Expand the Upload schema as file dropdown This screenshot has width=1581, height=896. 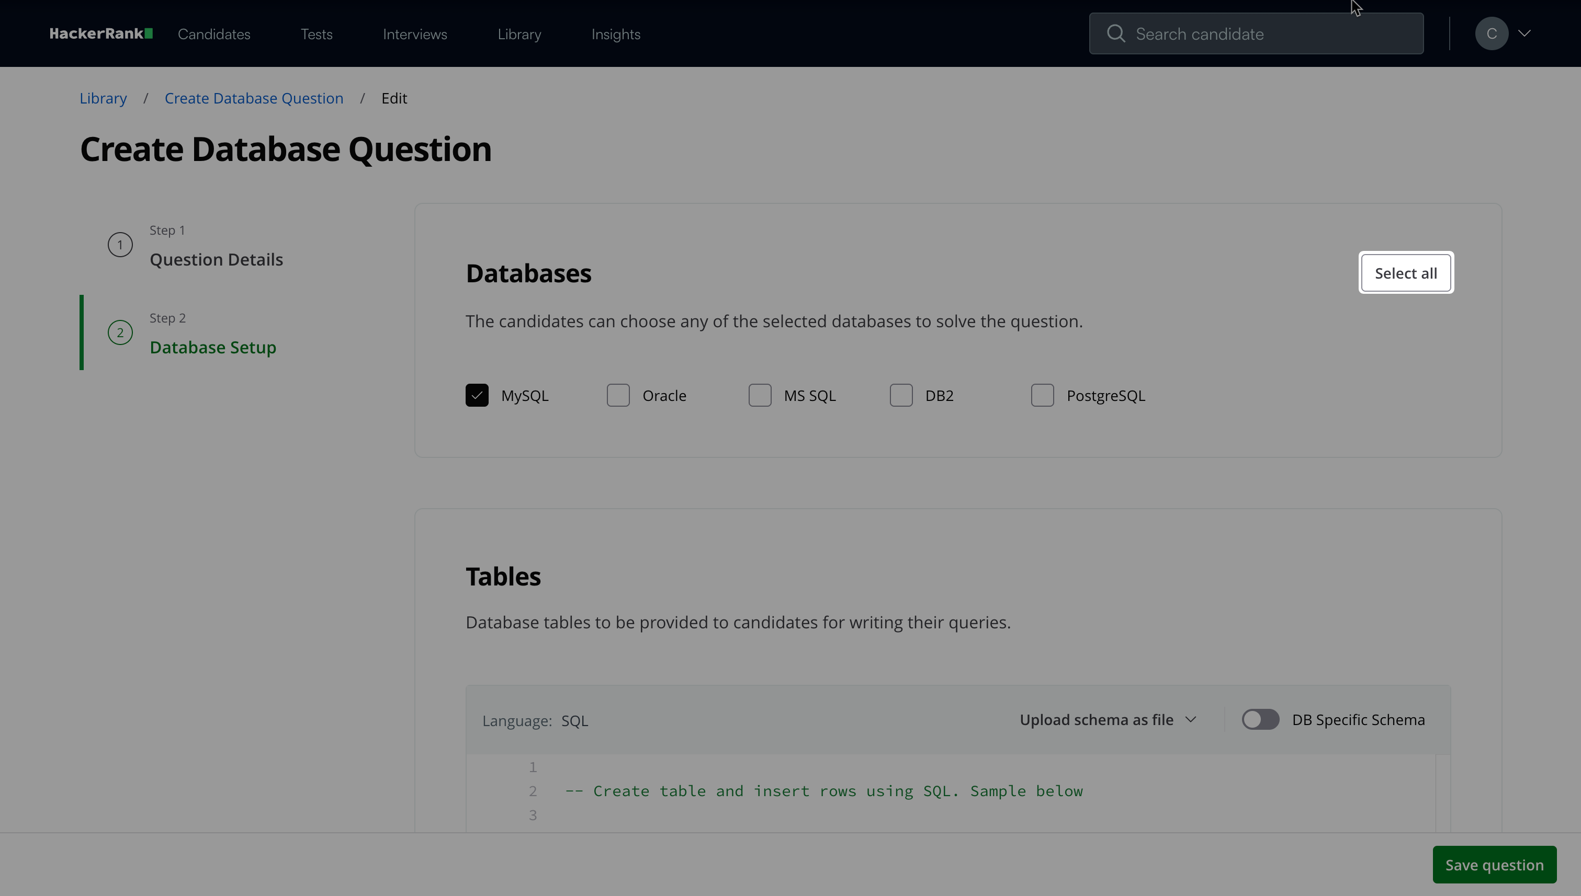[1108, 719]
